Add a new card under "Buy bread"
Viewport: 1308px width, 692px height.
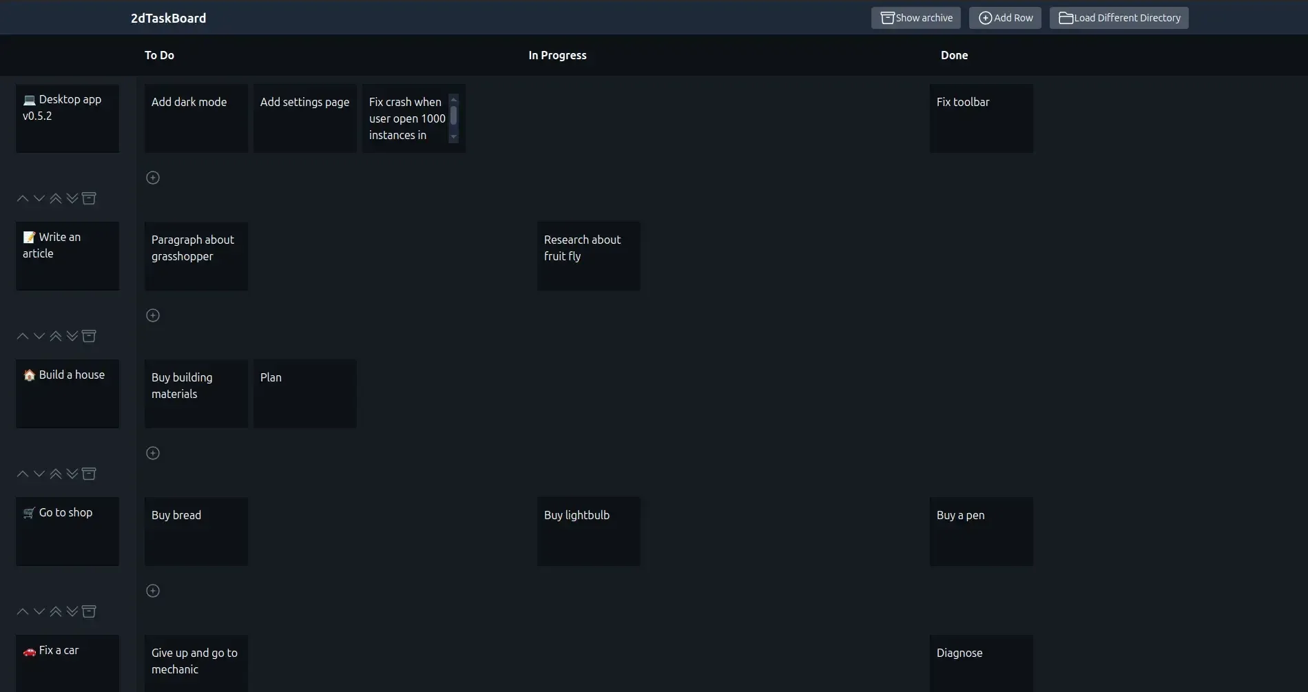point(153,591)
